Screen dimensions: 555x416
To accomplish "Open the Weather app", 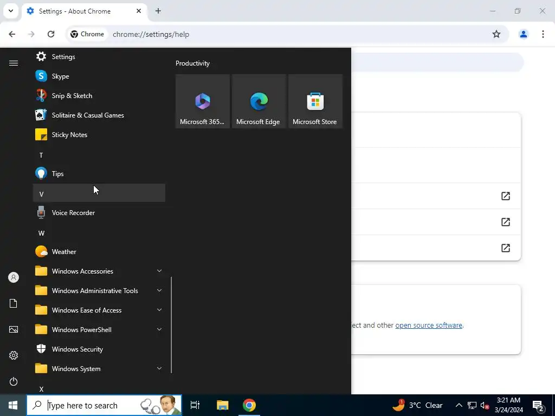I will (99, 251).
